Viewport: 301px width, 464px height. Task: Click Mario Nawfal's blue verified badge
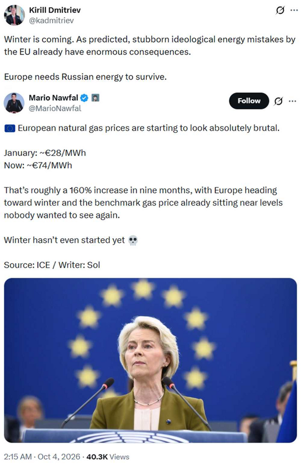pyautogui.click(x=85, y=98)
